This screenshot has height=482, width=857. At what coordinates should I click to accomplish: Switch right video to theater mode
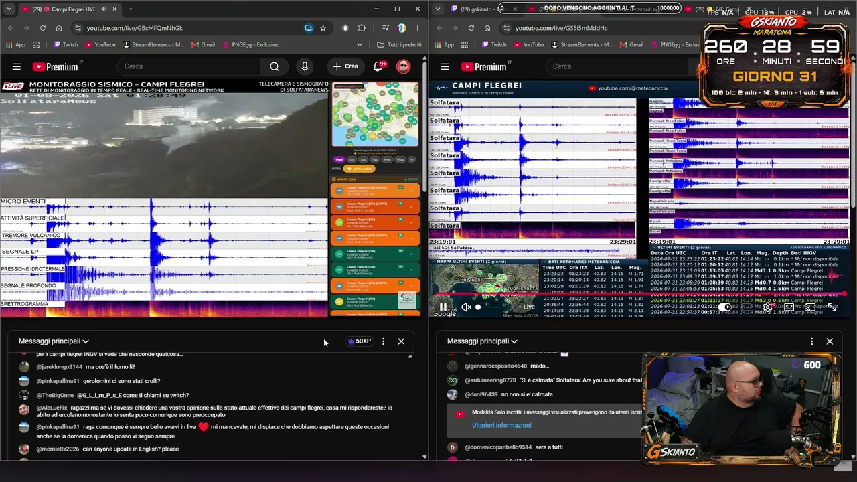789,307
